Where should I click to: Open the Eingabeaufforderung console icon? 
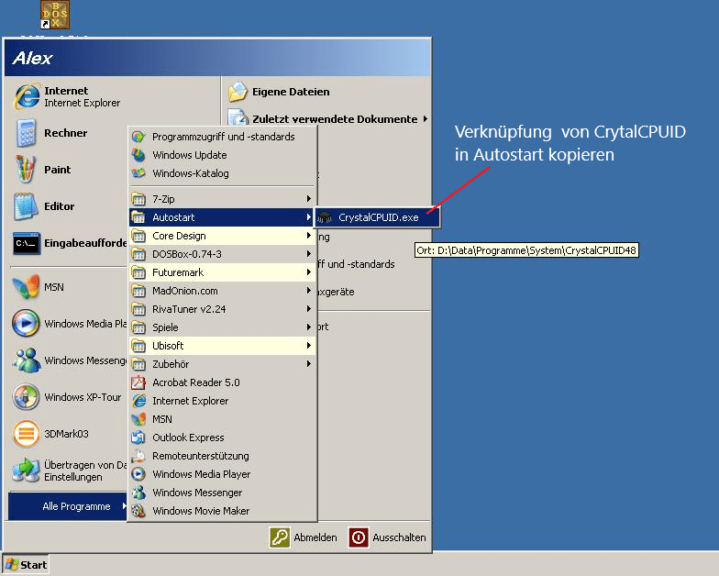[26, 243]
